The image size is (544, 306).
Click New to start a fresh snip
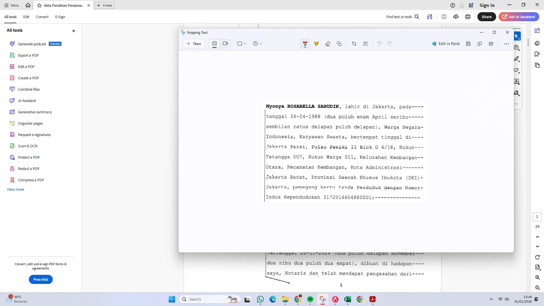click(194, 44)
